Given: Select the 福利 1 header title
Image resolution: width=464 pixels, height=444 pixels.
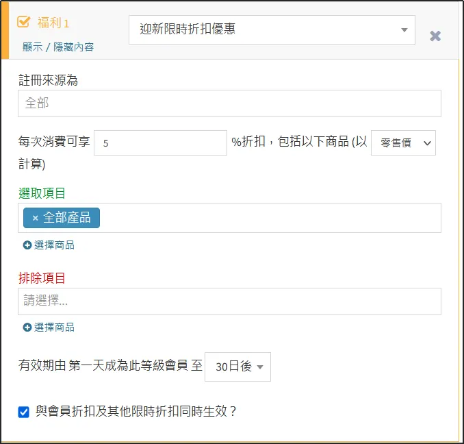Looking at the screenshot, I should [x=53, y=23].
